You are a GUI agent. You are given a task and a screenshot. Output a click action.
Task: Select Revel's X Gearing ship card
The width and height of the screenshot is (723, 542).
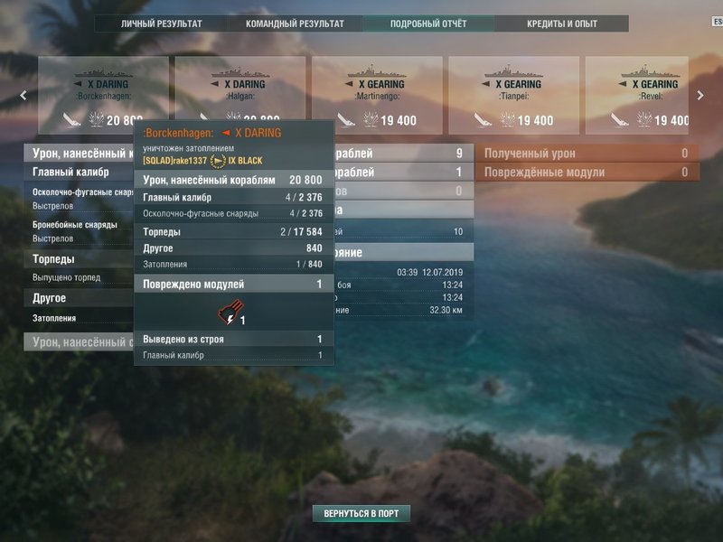coord(637,95)
